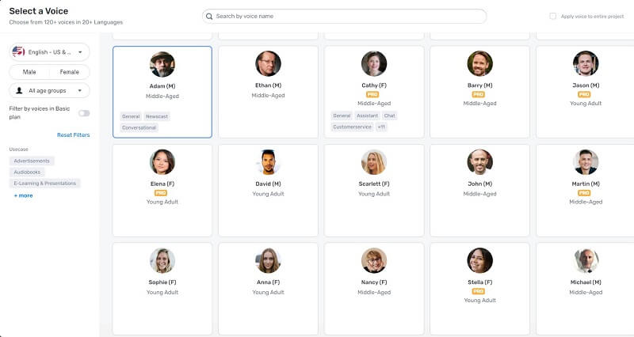Filter voices by Female gender
This screenshot has width=634, height=337.
coord(70,72)
